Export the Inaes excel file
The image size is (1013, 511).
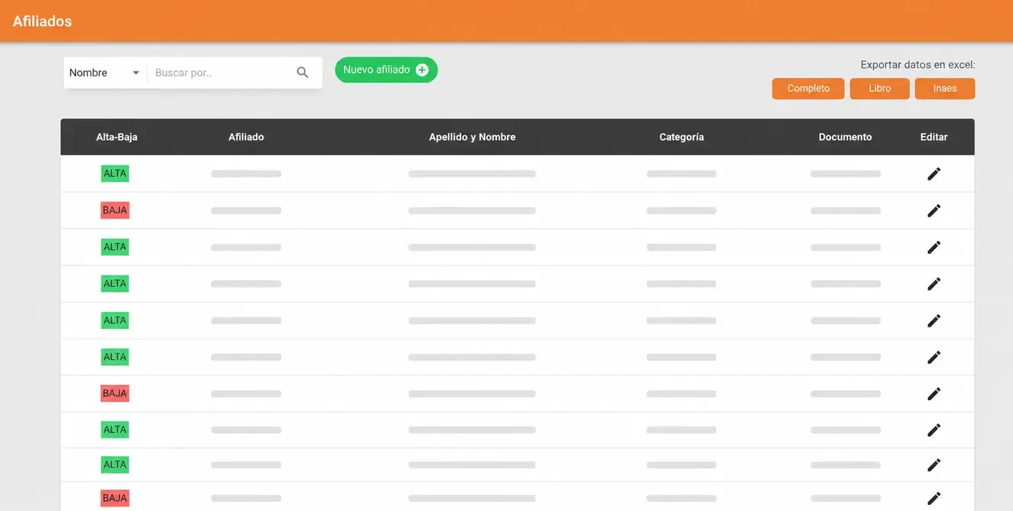pyautogui.click(x=945, y=89)
